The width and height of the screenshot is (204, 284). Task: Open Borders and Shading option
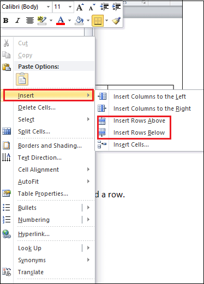[50, 146]
